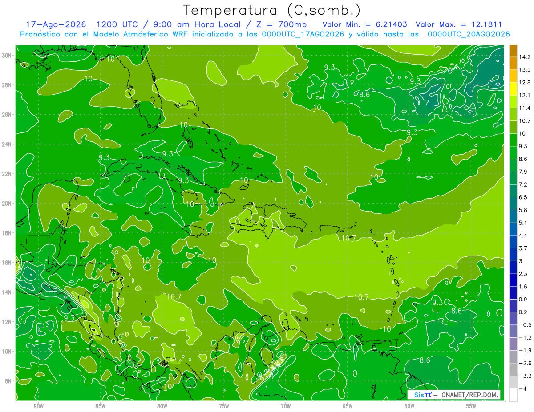Click the 28N latitude axis label
The height and width of the screenshot is (412, 534).
(7, 85)
